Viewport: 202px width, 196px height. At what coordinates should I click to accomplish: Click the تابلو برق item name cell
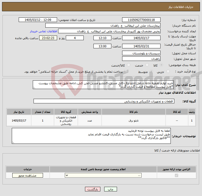point(133,121)
